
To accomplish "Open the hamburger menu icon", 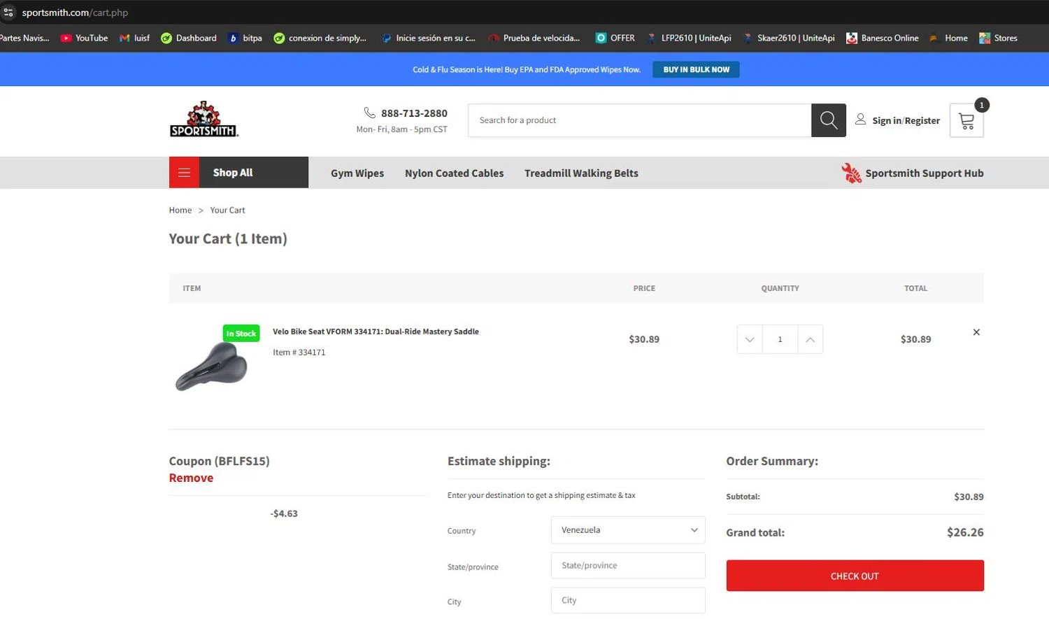I will [x=184, y=173].
